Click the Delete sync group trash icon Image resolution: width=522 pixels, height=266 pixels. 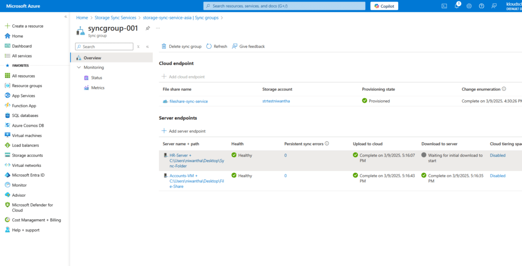[x=164, y=46]
